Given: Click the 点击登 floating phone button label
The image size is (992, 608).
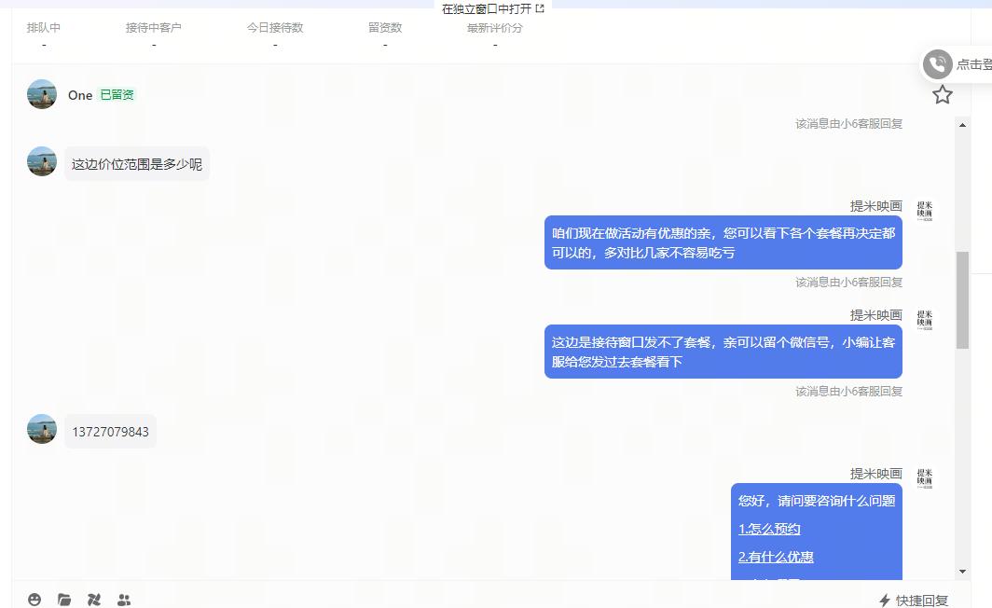Looking at the screenshot, I should tap(973, 64).
